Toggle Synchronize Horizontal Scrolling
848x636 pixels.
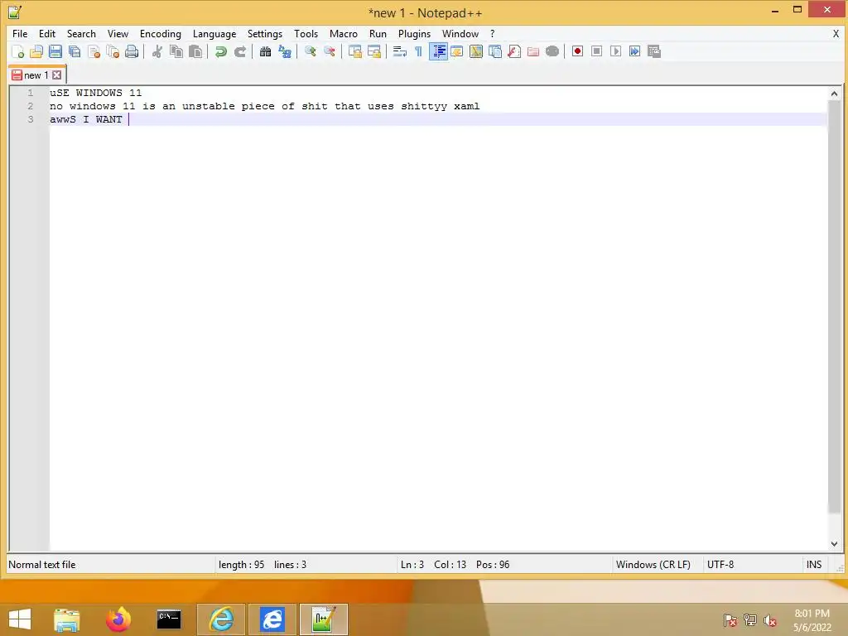point(373,51)
